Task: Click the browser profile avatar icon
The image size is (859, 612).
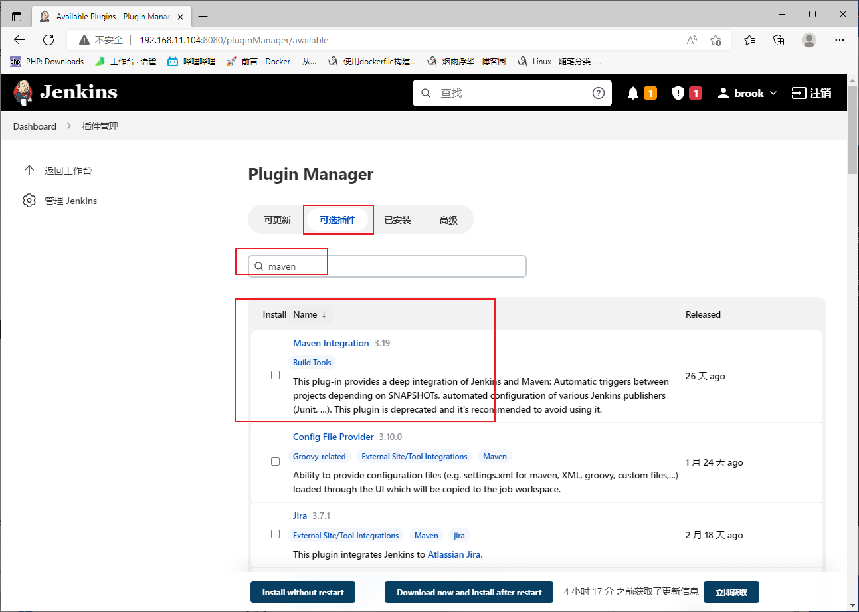Action: click(x=809, y=40)
